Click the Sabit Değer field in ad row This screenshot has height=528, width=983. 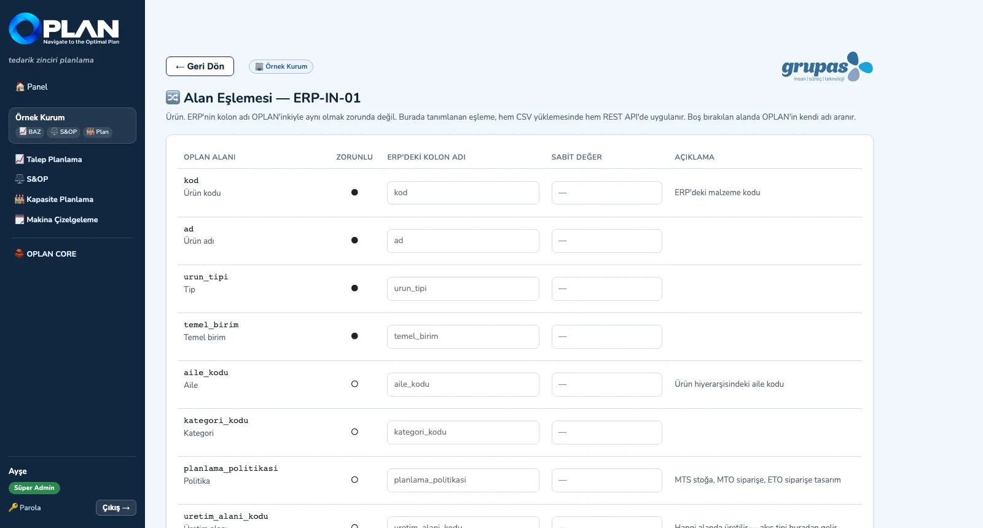click(x=607, y=241)
